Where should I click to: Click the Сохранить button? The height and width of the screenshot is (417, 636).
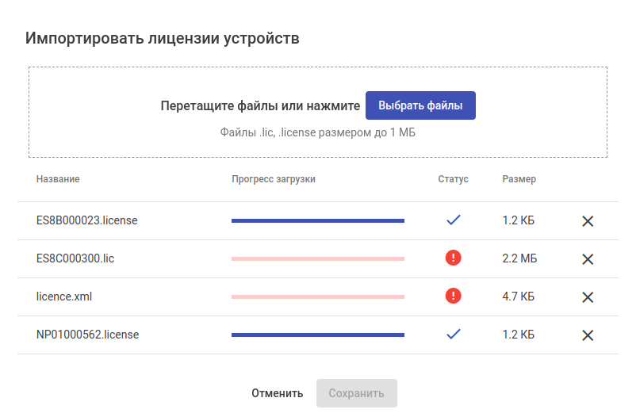click(356, 393)
